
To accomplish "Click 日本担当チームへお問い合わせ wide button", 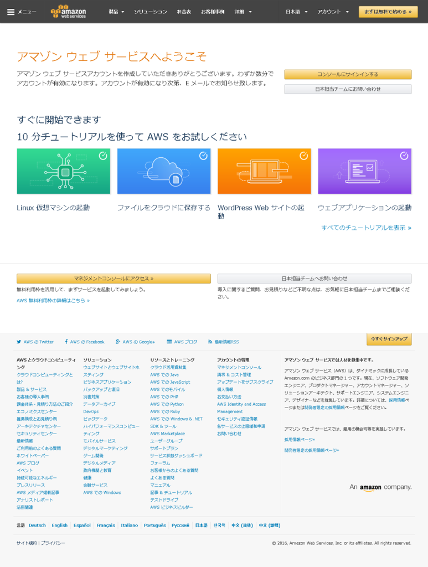I will pyautogui.click(x=314, y=279).
